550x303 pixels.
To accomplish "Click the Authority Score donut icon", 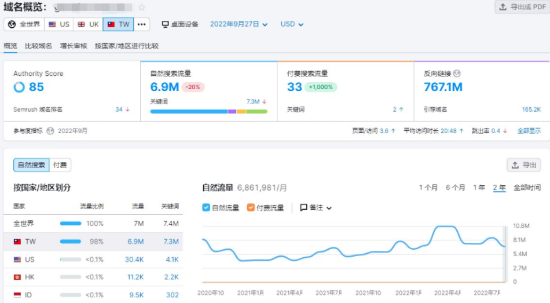I will click(19, 87).
